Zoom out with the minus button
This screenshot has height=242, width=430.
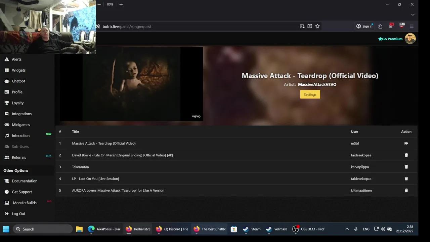(x=99, y=4)
